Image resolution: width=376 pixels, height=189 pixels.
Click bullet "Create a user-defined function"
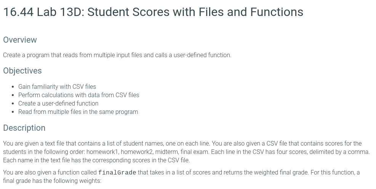(x=58, y=103)
